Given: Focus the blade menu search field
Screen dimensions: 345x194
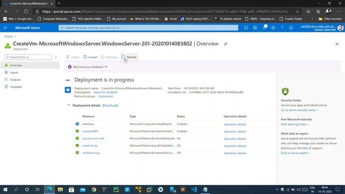Looking at the screenshot, I should tap(28, 57).
